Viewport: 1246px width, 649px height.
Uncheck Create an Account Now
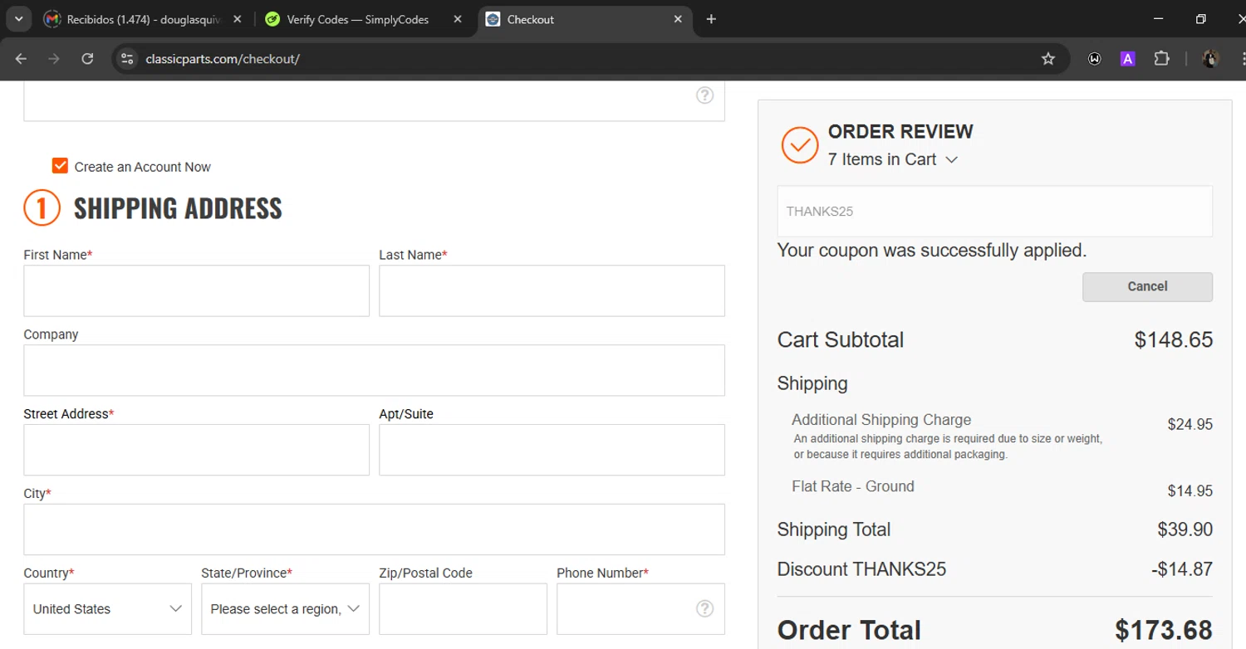(60, 166)
